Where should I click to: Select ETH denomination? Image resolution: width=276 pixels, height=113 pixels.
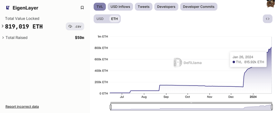point(114,19)
